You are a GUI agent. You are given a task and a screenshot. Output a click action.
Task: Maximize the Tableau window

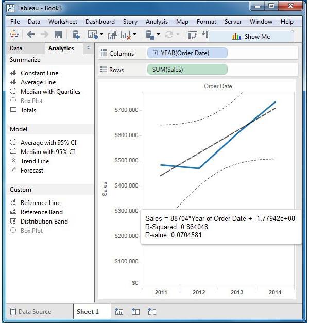pyautogui.click(x=271, y=6)
